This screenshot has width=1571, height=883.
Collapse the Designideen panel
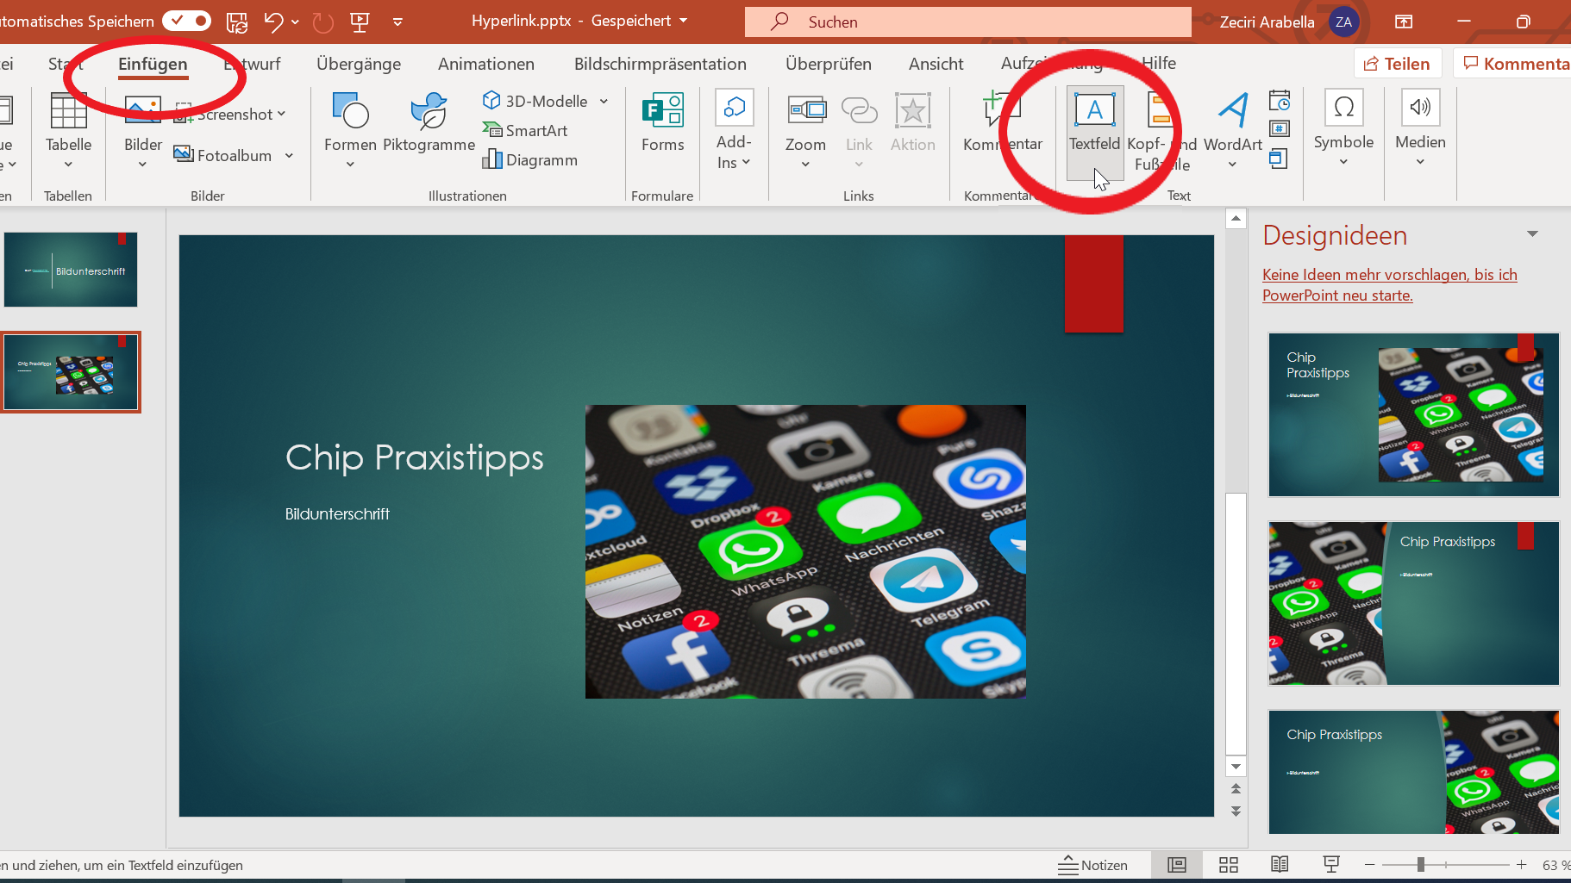pyautogui.click(x=1532, y=233)
